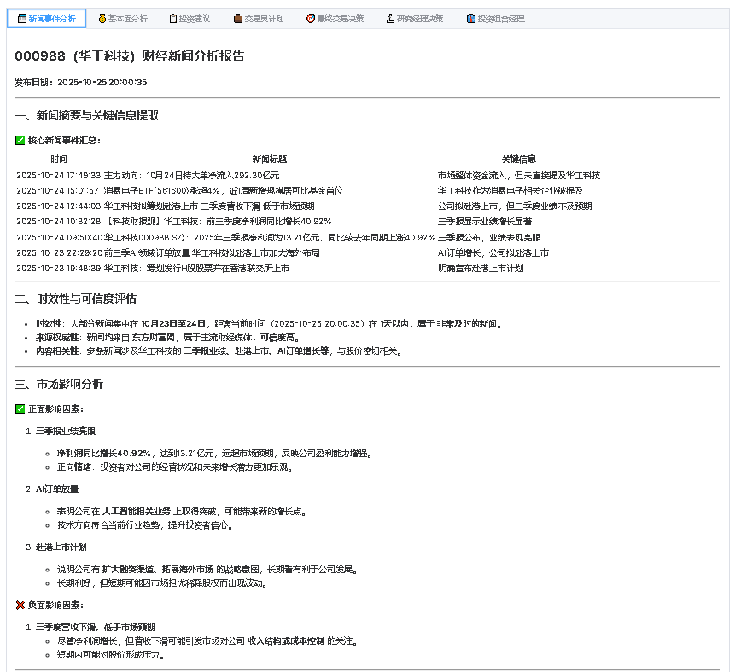
Task: Click the 新闻标题 column header
Action: click(270, 159)
